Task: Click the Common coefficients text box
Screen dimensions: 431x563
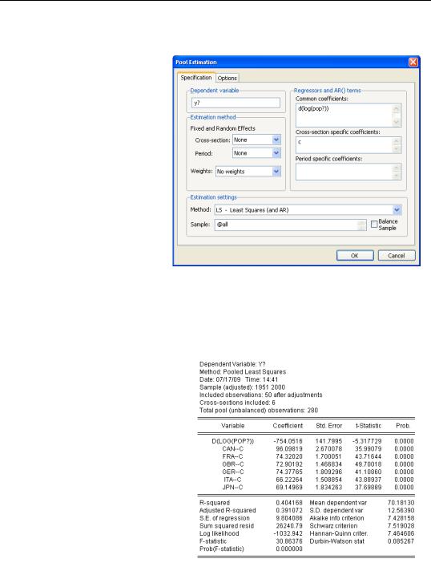Action: coord(348,115)
